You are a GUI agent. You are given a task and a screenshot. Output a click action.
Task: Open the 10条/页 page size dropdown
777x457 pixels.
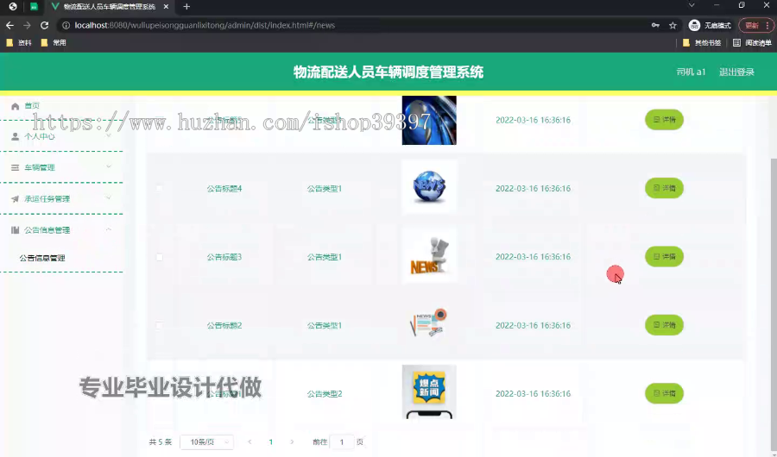[206, 441]
